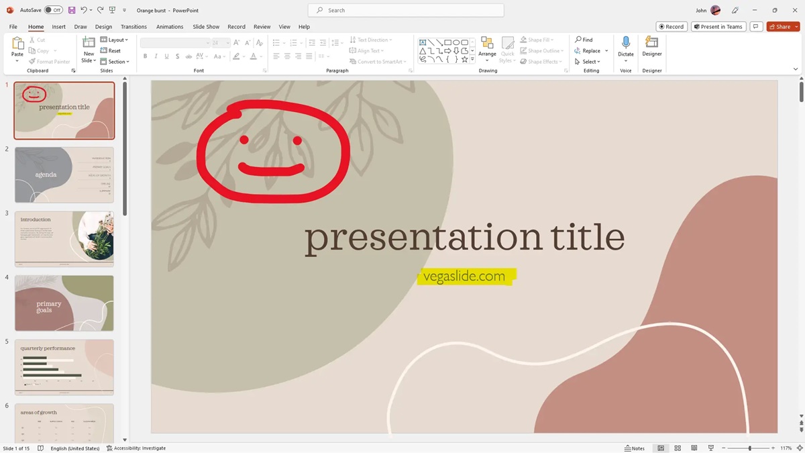
Task: Click the Undo arrow icon
Action: coord(84,10)
